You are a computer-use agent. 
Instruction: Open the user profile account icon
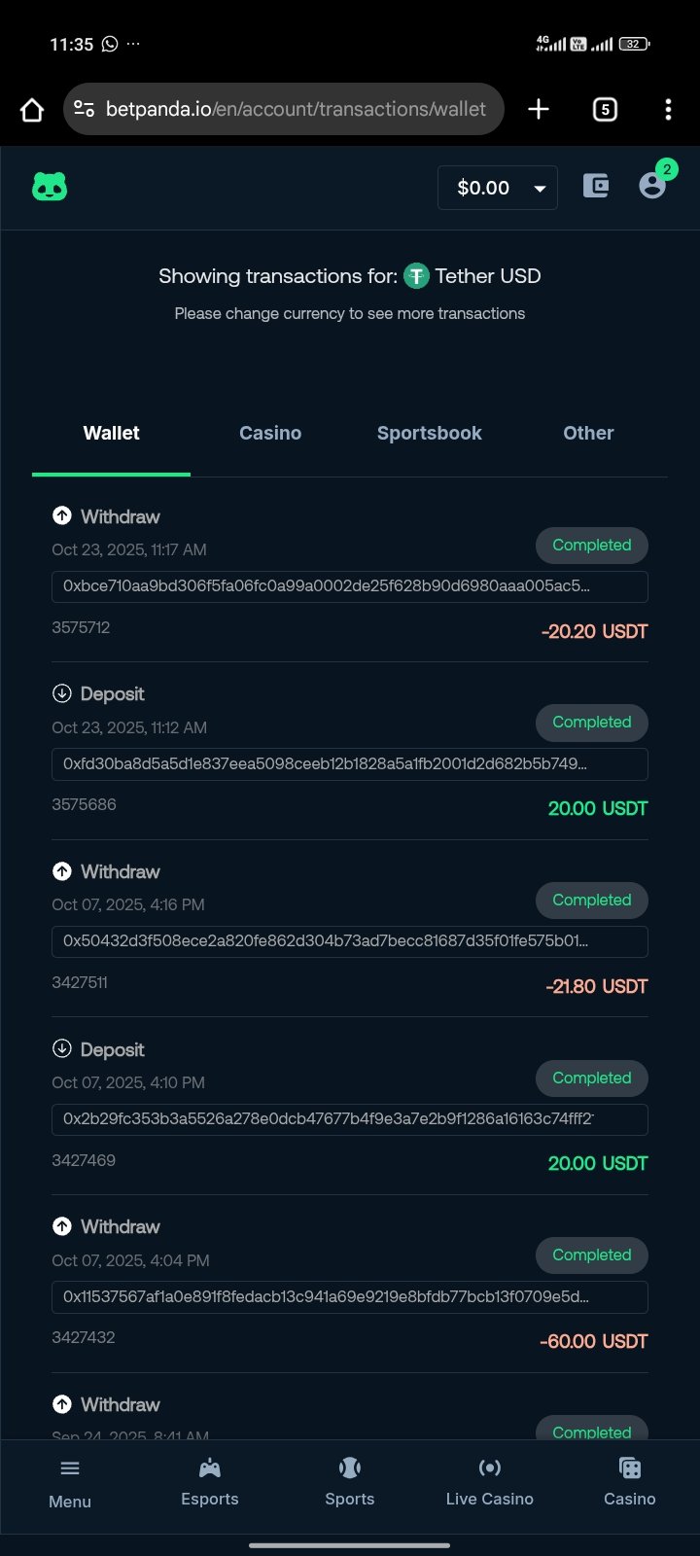(652, 186)
